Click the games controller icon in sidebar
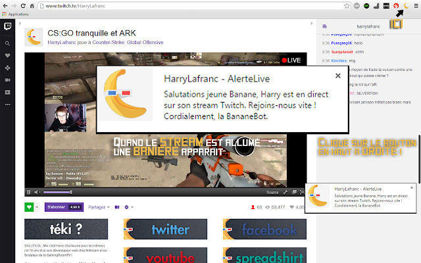Image resolution: width=421 pixels, height=263 pixels. 8,67
